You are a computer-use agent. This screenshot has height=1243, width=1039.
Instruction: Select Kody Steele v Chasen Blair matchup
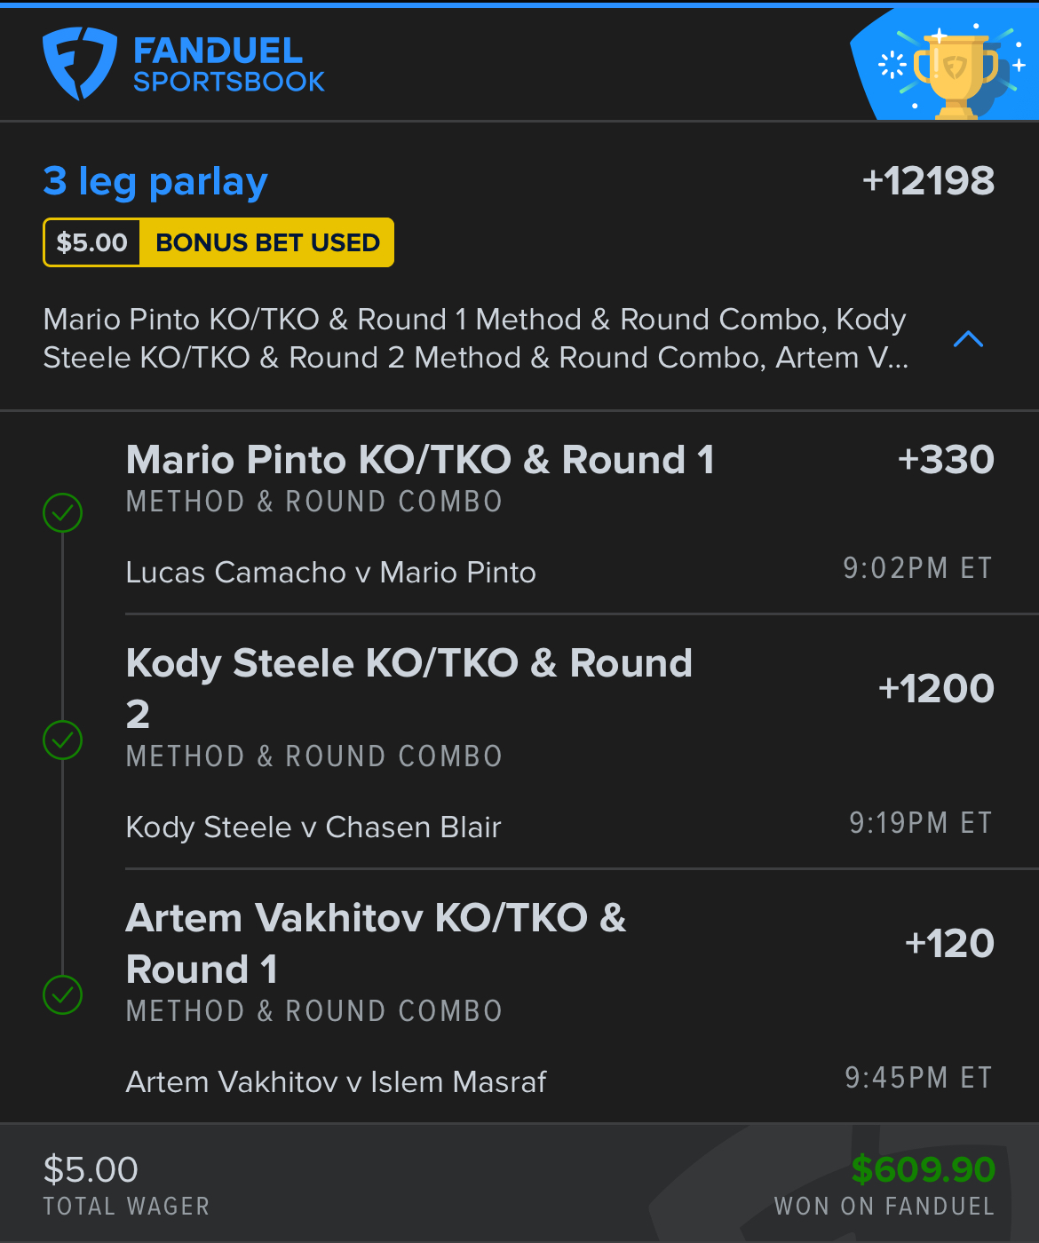pos(313,827)
